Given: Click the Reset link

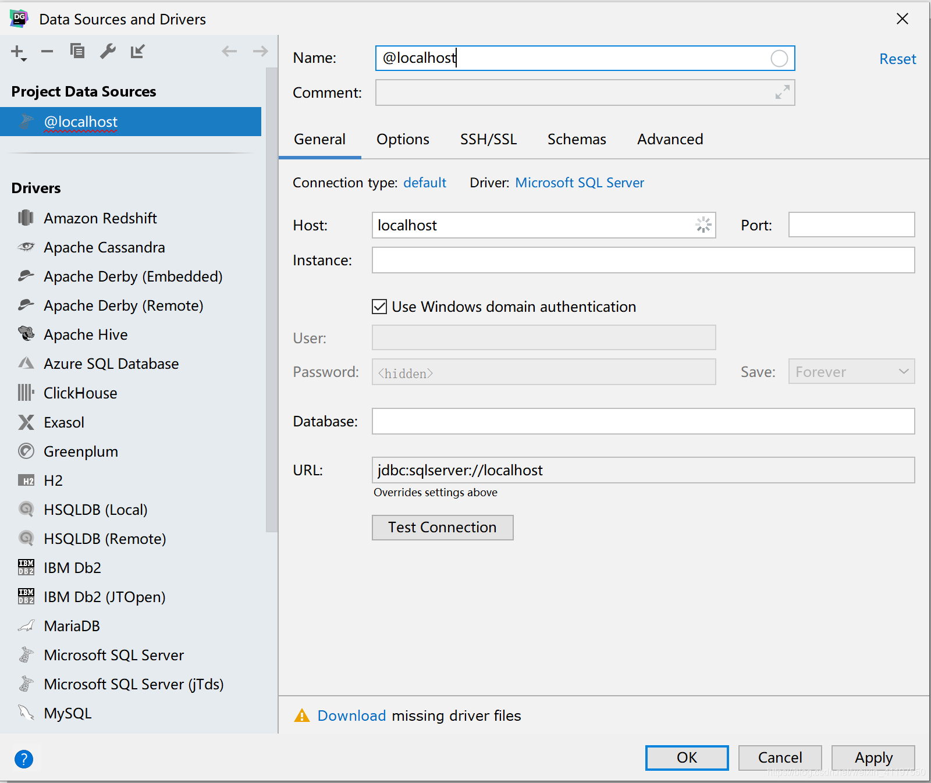Looking at the screenshot, I should [x=897, y=58].
